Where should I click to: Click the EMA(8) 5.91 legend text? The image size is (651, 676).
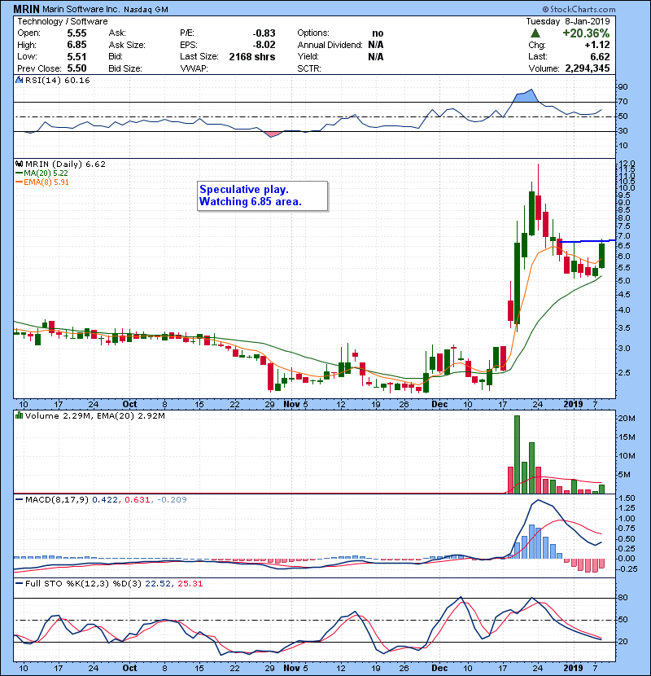(46, 182)
